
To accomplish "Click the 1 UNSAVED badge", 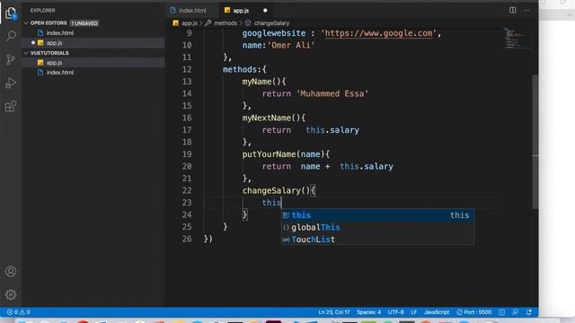I will (84, 23).
